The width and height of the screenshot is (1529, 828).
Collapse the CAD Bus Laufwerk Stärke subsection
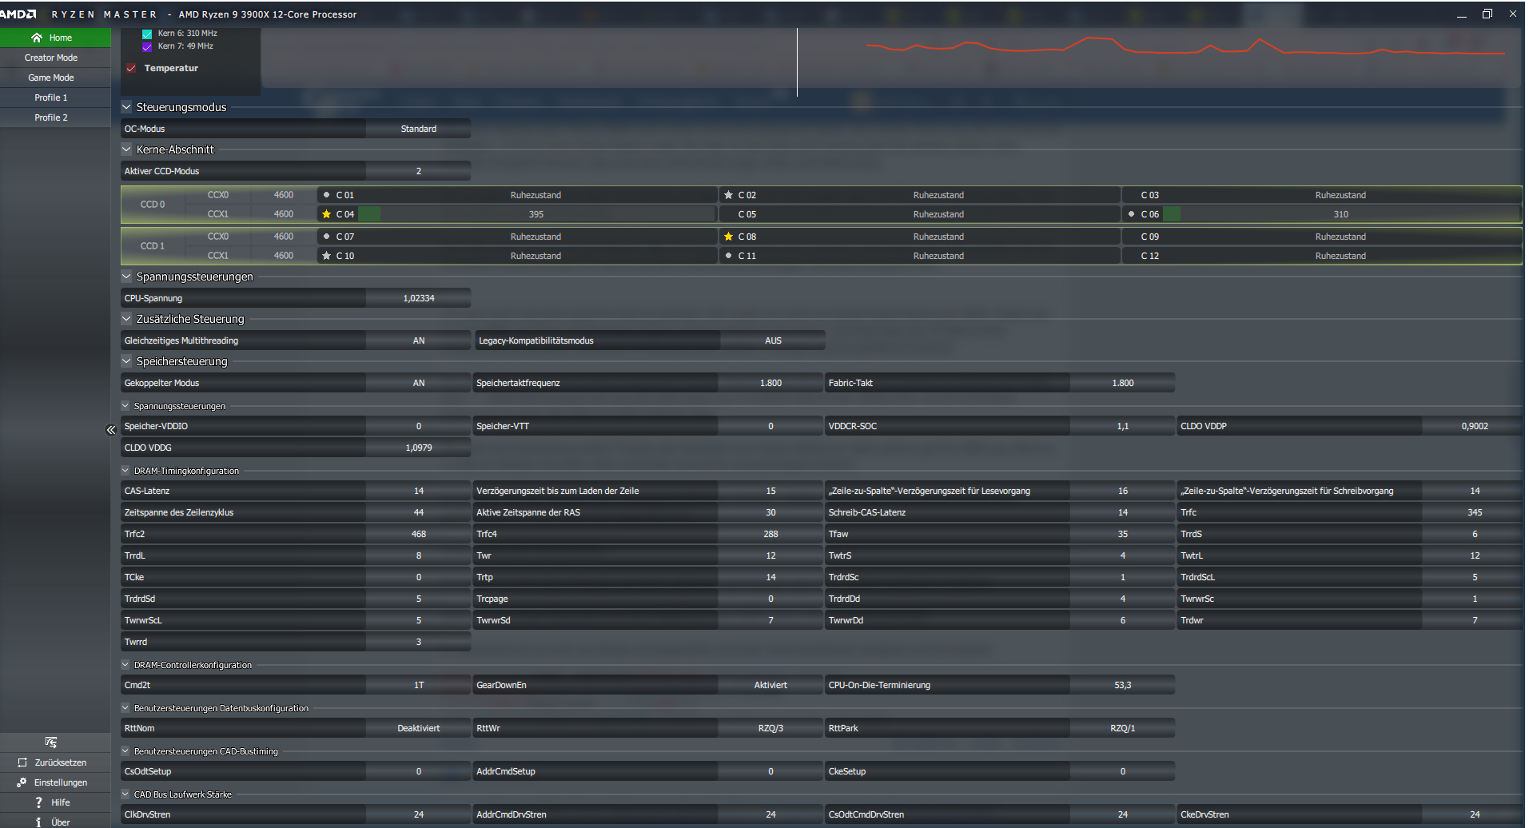tap(125, 794)
